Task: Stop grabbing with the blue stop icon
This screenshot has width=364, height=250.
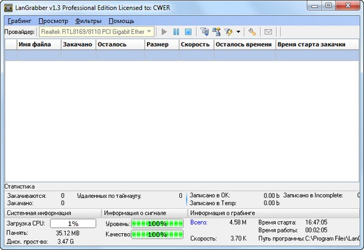Action: pos(188,32)
